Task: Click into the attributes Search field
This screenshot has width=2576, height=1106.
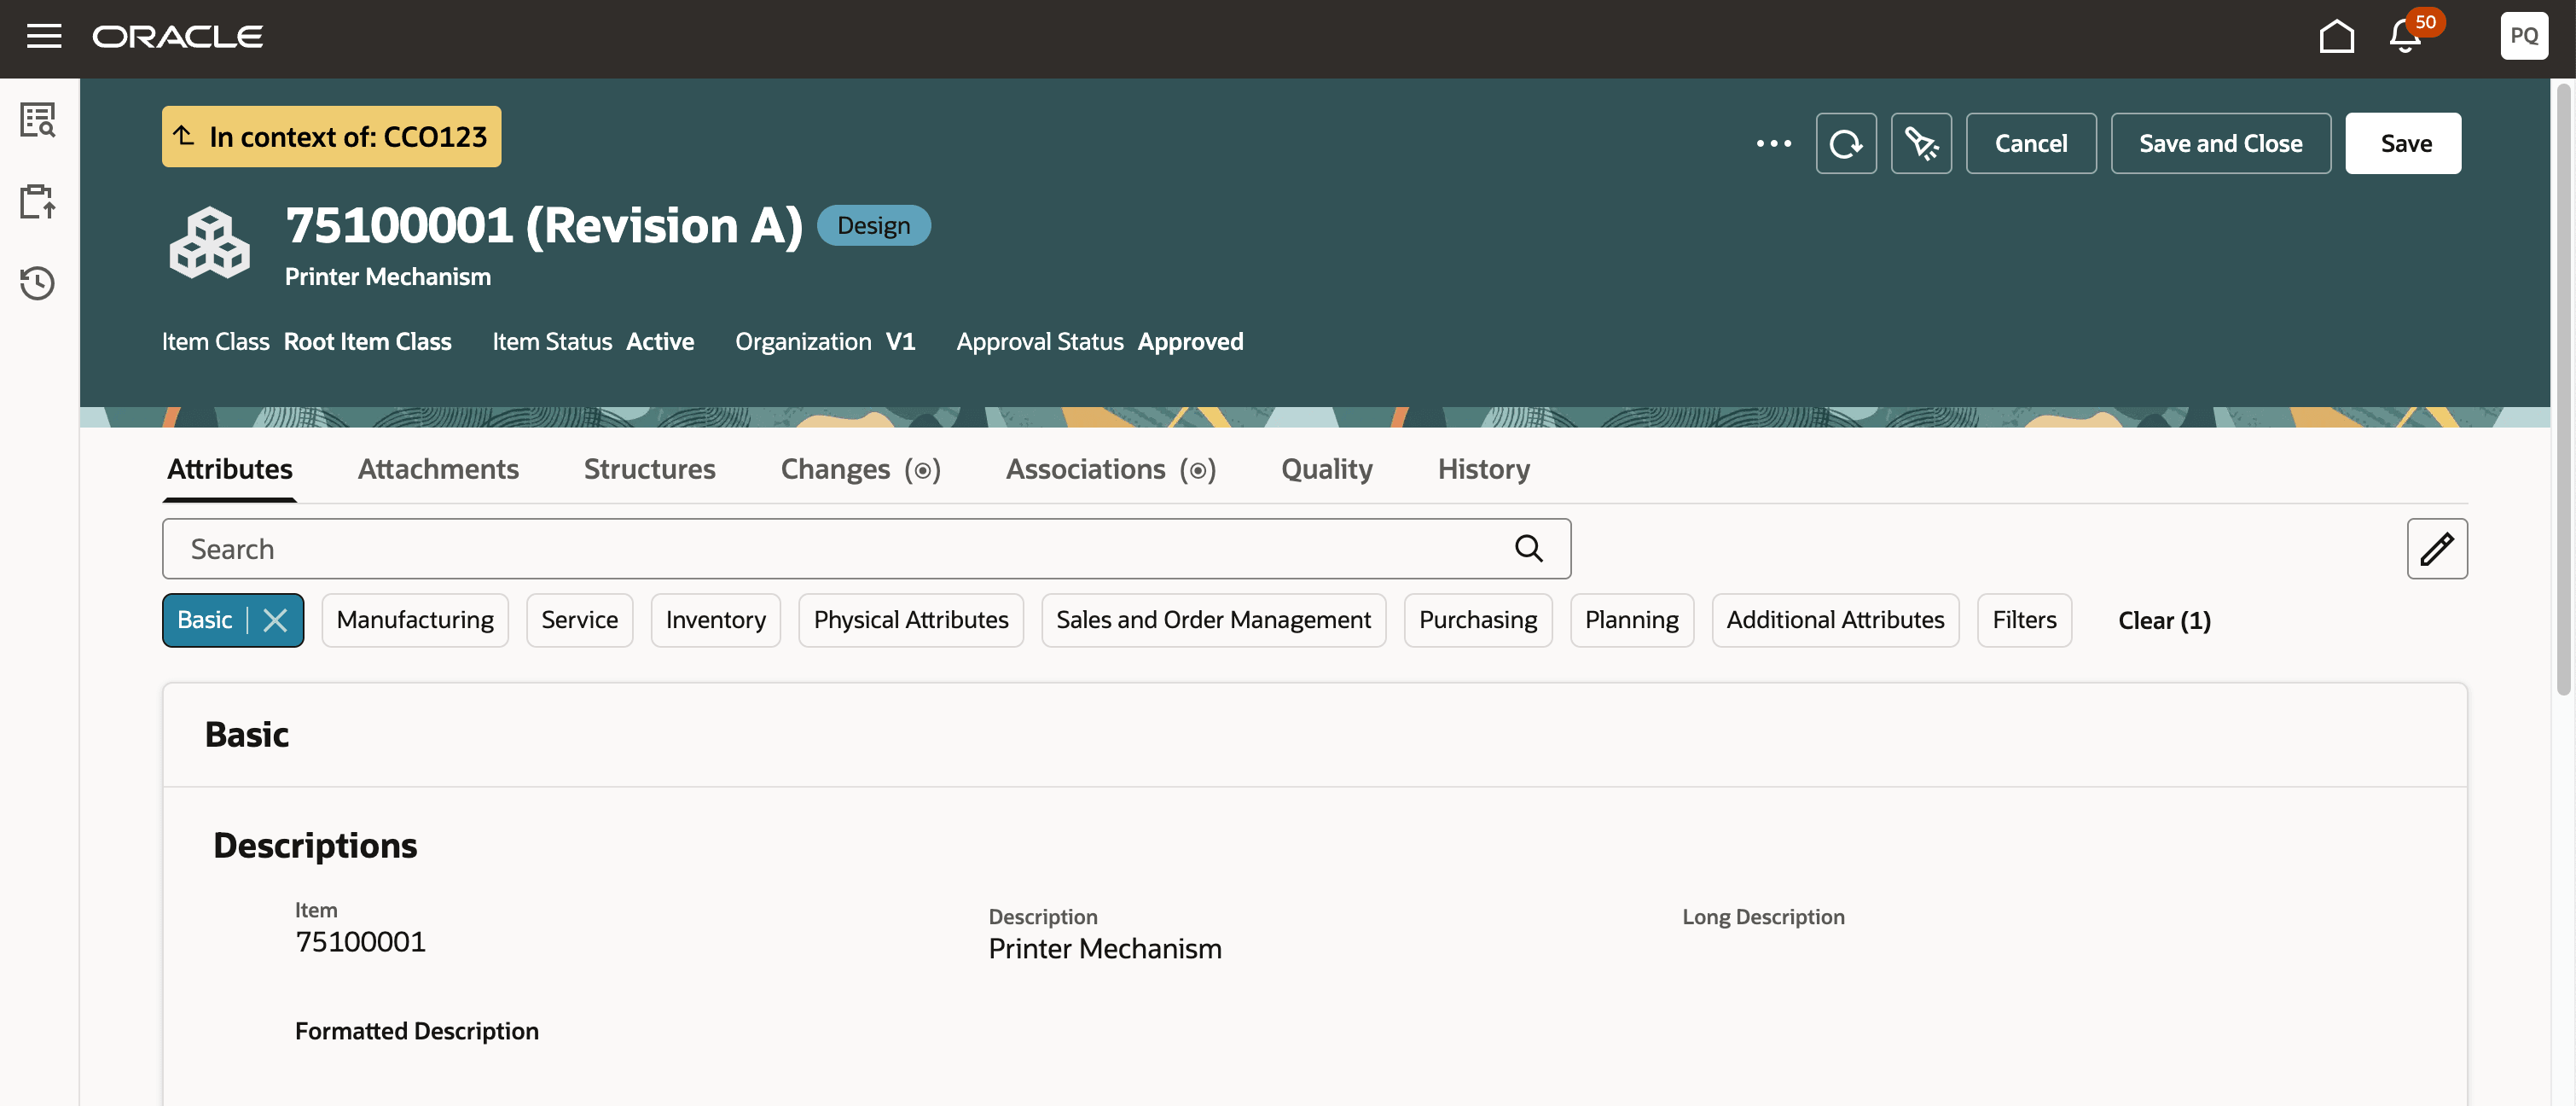Action: [x=840, y=549]
